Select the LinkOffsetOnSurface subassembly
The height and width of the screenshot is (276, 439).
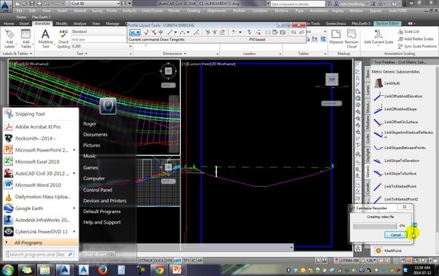[x=395, y=122]
